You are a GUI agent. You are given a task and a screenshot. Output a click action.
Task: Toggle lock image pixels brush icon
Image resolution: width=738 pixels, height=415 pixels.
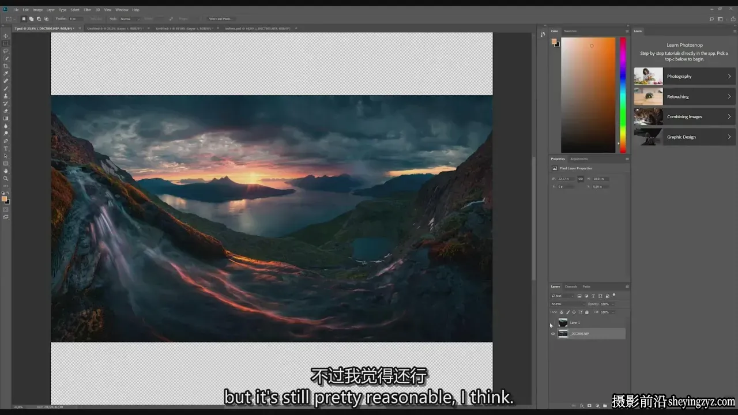(568, 312)
